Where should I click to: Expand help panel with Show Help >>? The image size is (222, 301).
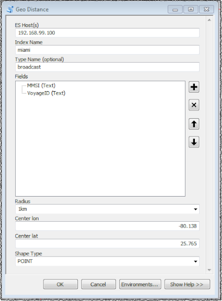pyautogui.click(x=187, y=284)
